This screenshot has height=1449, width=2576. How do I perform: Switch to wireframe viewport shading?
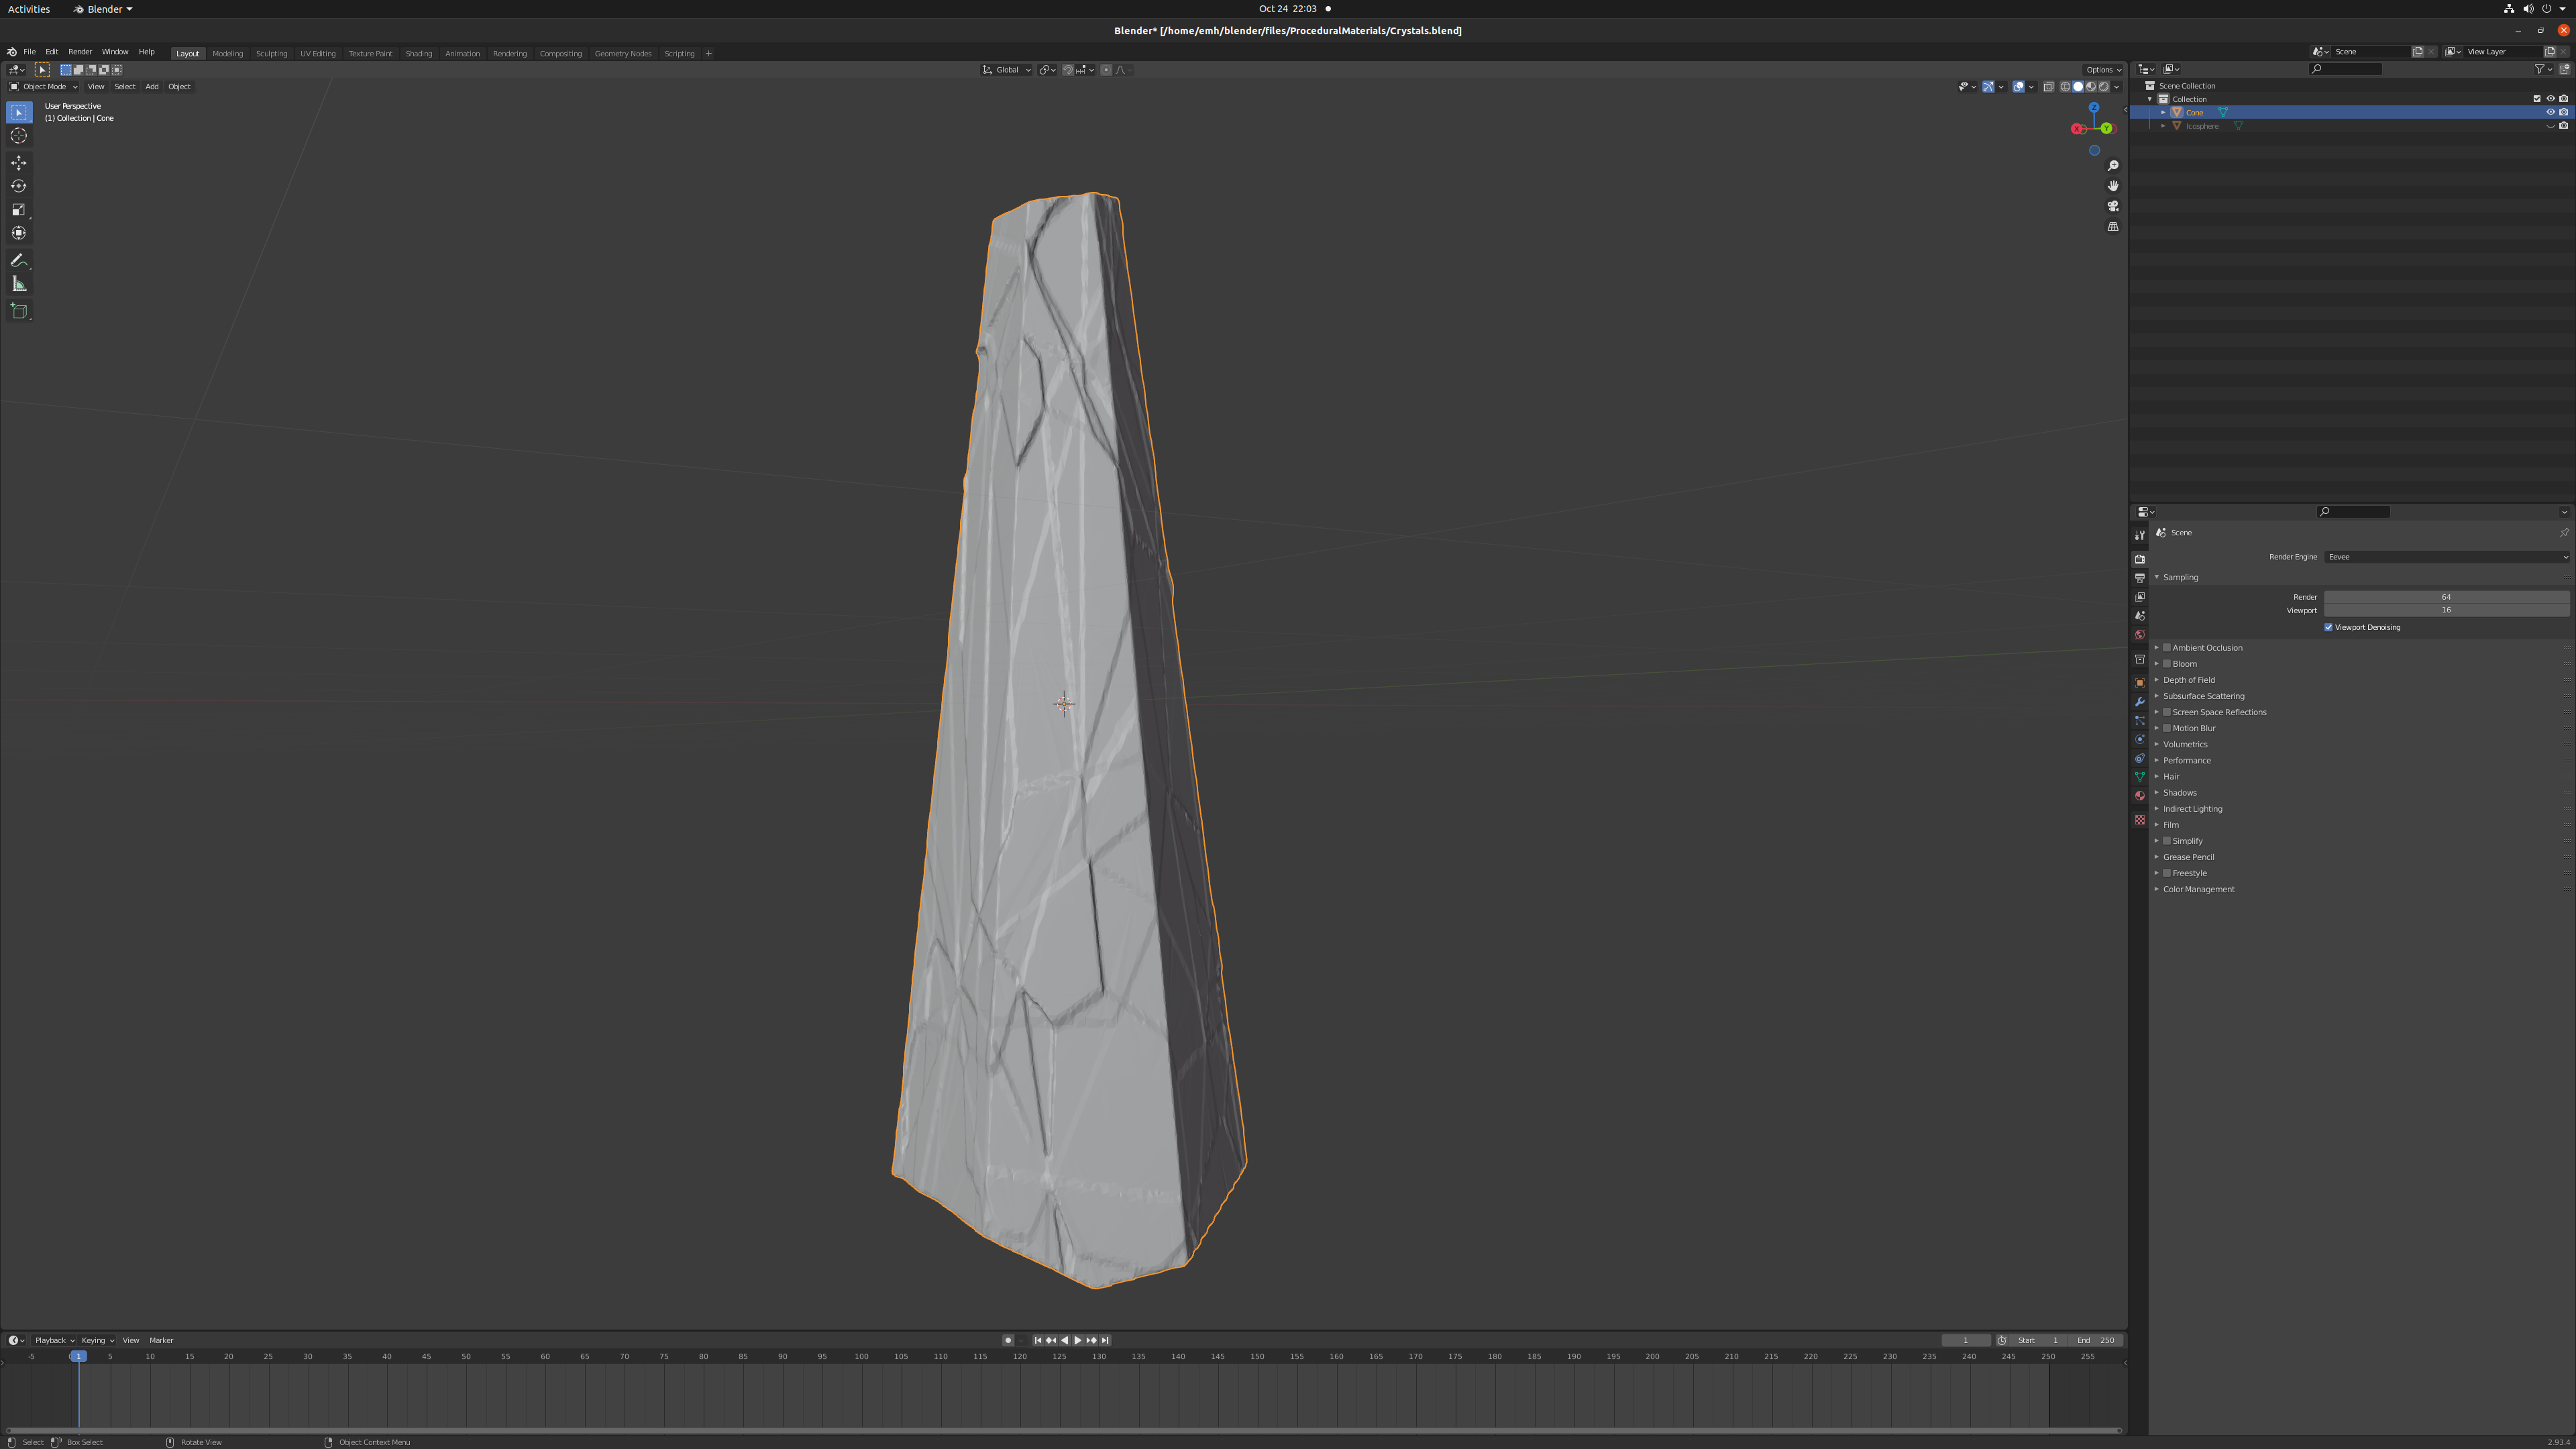[x=2066, y=87]
